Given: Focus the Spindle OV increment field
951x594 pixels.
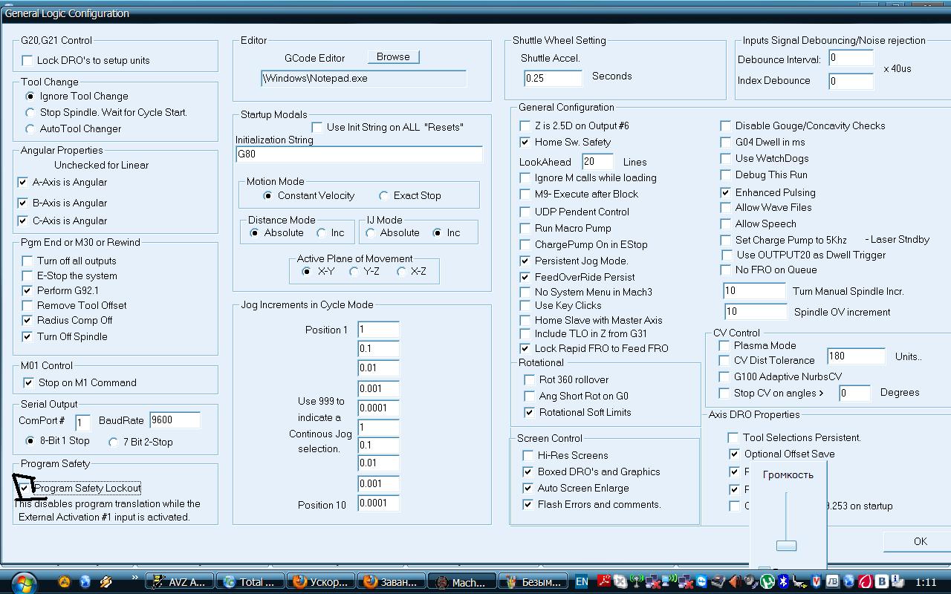Looking at the screenshot, I should pyautogui.click(x=755, y=312).
